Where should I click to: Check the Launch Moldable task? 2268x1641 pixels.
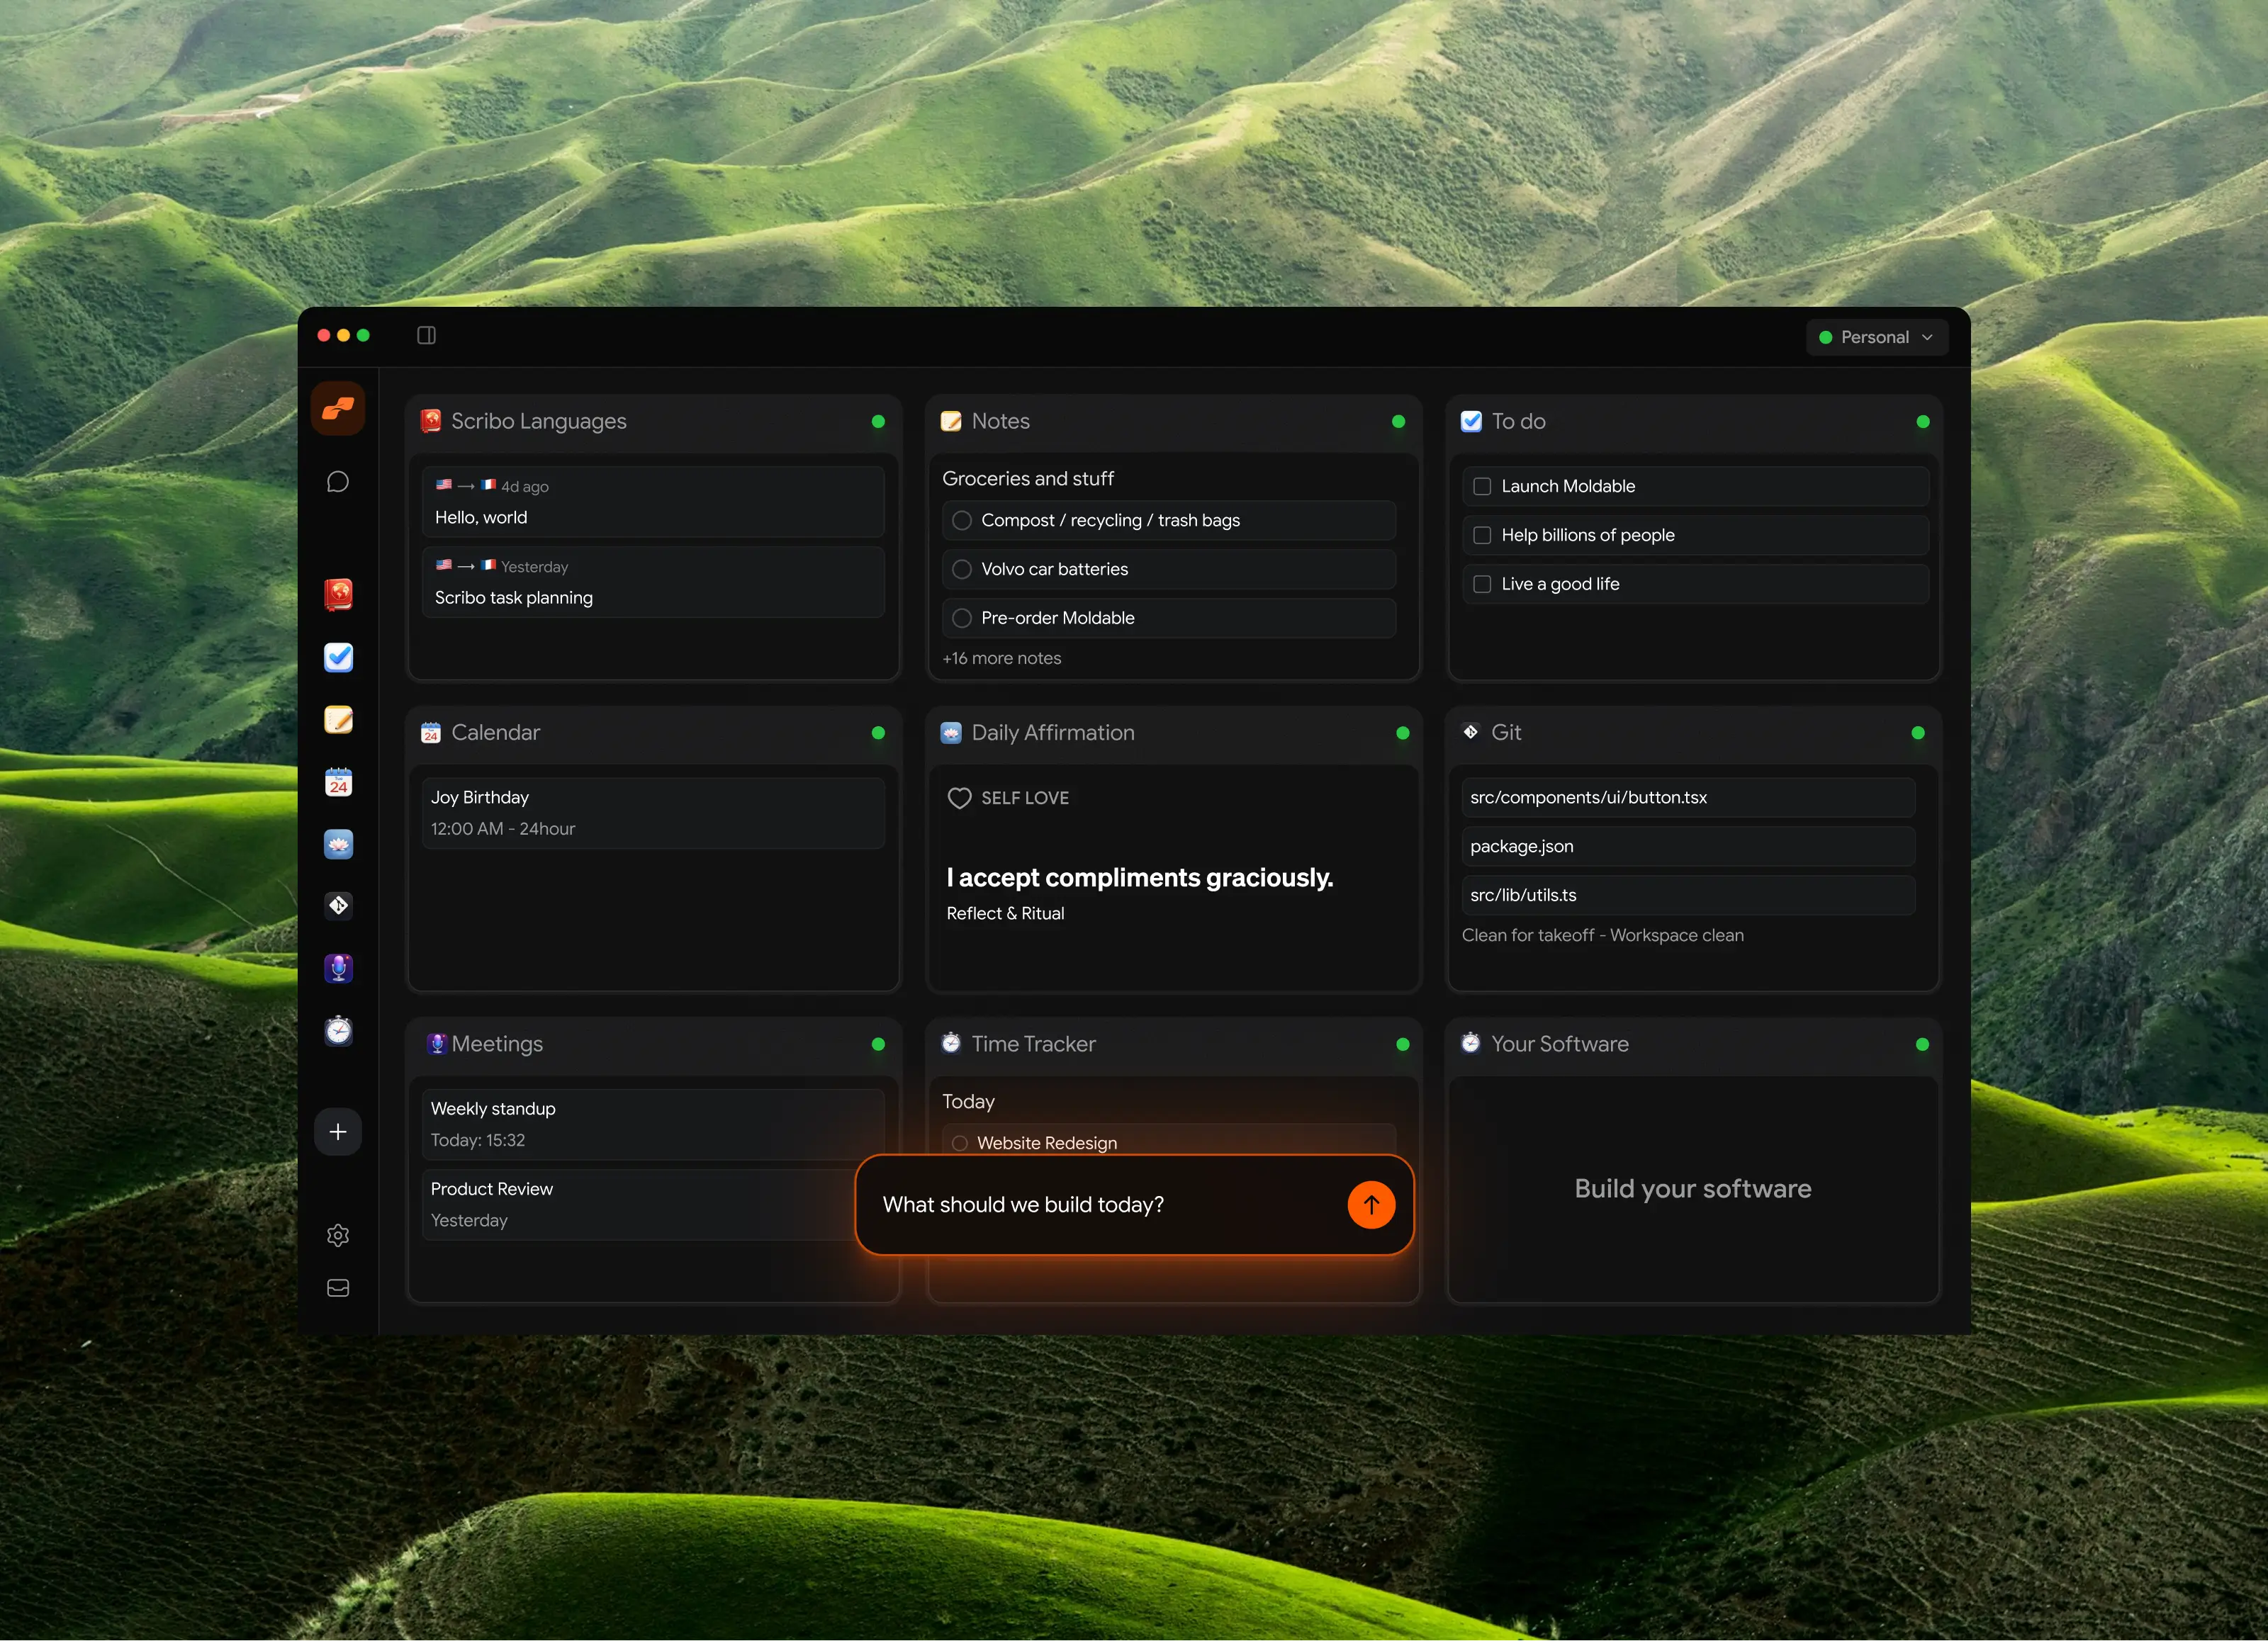(x=1482, y=486)
